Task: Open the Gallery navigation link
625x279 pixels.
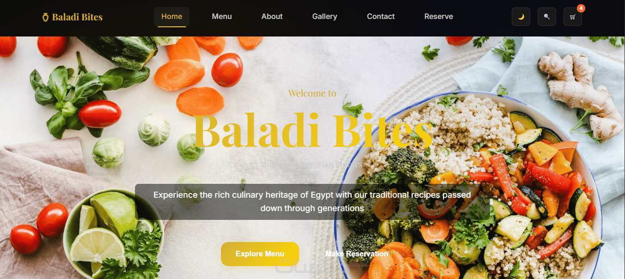Action: 325,17
